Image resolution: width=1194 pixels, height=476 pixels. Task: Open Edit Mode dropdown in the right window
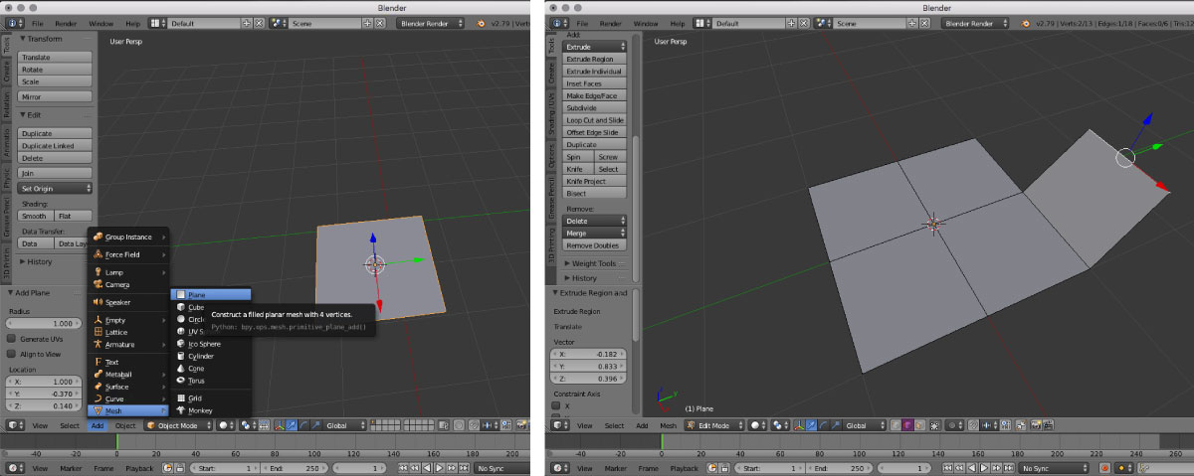713,425
